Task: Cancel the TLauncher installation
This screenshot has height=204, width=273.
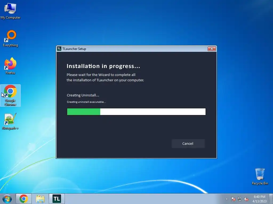Action: pos(188,143)
